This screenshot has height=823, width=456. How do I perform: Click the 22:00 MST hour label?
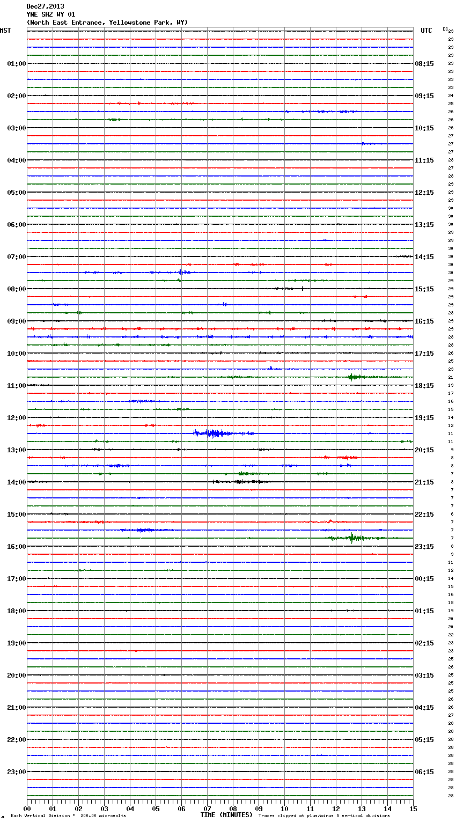17,740
